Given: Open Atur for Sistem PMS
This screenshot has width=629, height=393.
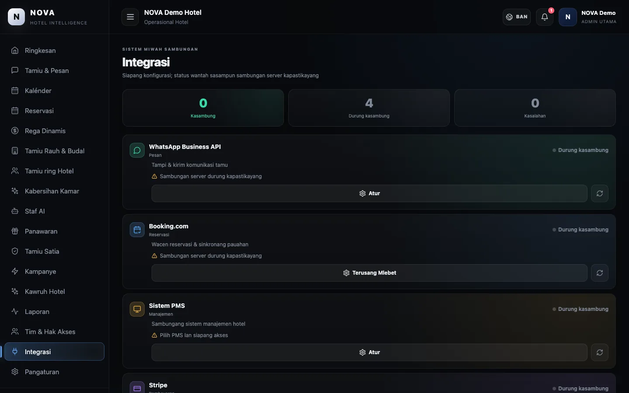Looking at the screenshot, I should tap(370, 352).
